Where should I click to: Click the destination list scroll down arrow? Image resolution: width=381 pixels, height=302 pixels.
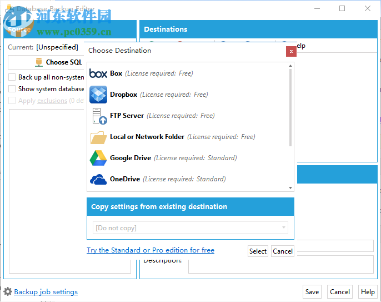[290, 187]
